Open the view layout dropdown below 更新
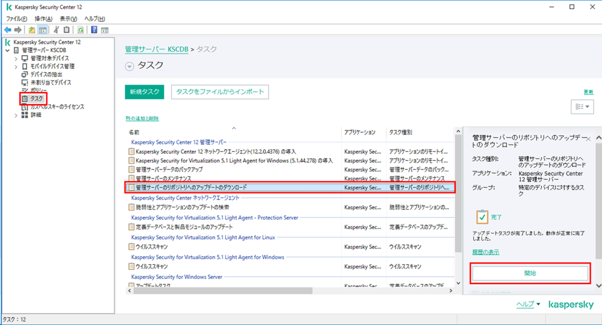The height and width of the screenshot is (325, 602). click(582, 106)
